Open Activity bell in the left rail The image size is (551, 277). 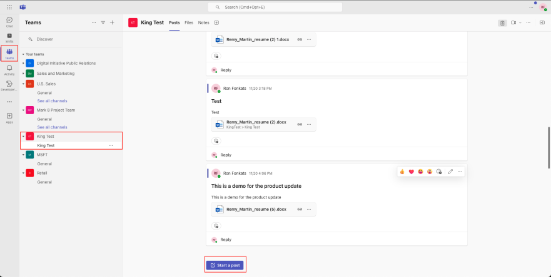pyautogui.click(x=9, y=70)
